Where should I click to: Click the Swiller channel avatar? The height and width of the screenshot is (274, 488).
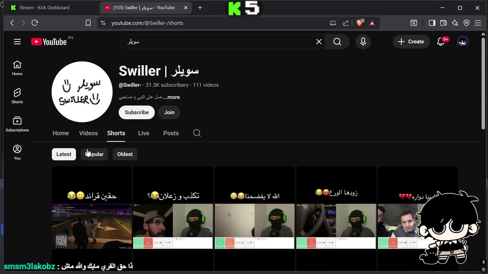[82, 92]
